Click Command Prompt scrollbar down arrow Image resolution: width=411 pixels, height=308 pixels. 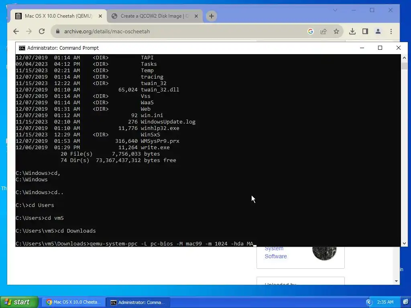click(404, 243)
